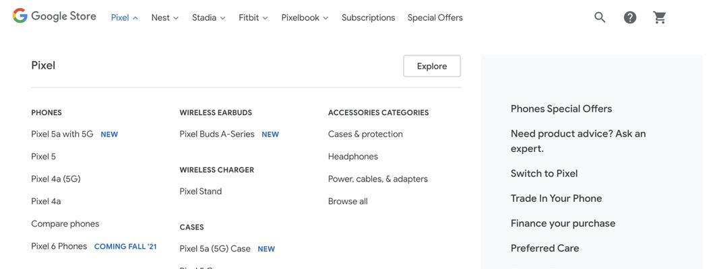Open Special Offers in top navigation
This screenshot has width=715, height=269.
tap(435, 17)
